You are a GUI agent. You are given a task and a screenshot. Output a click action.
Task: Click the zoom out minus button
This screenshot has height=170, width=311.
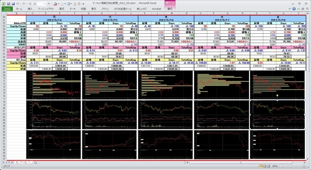click(281, 166)
